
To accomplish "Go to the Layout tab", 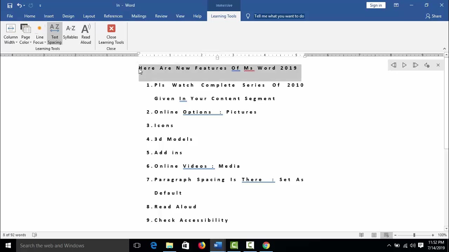I will (x=89, y=16).
